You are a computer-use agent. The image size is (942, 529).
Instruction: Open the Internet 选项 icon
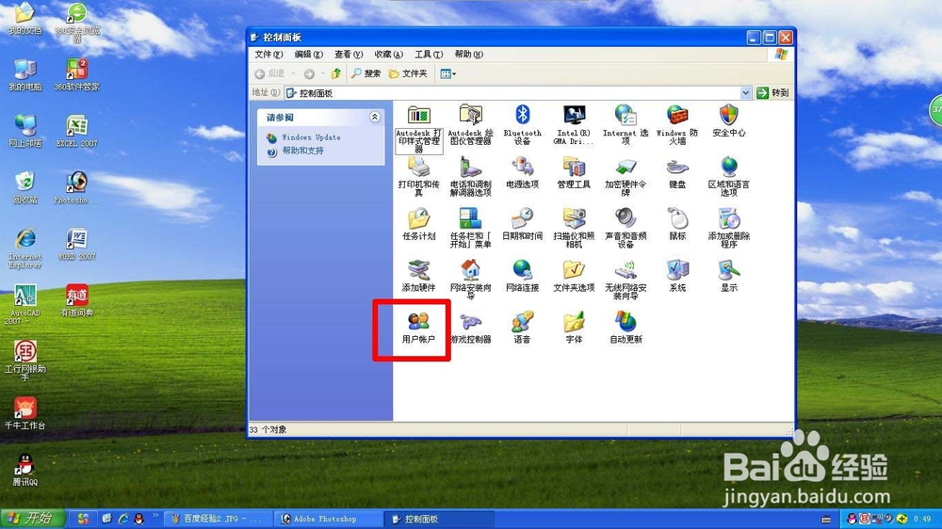(625, 125)
